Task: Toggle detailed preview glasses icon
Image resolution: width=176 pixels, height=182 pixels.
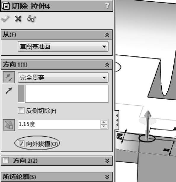Action: click(x=31, y=18)
